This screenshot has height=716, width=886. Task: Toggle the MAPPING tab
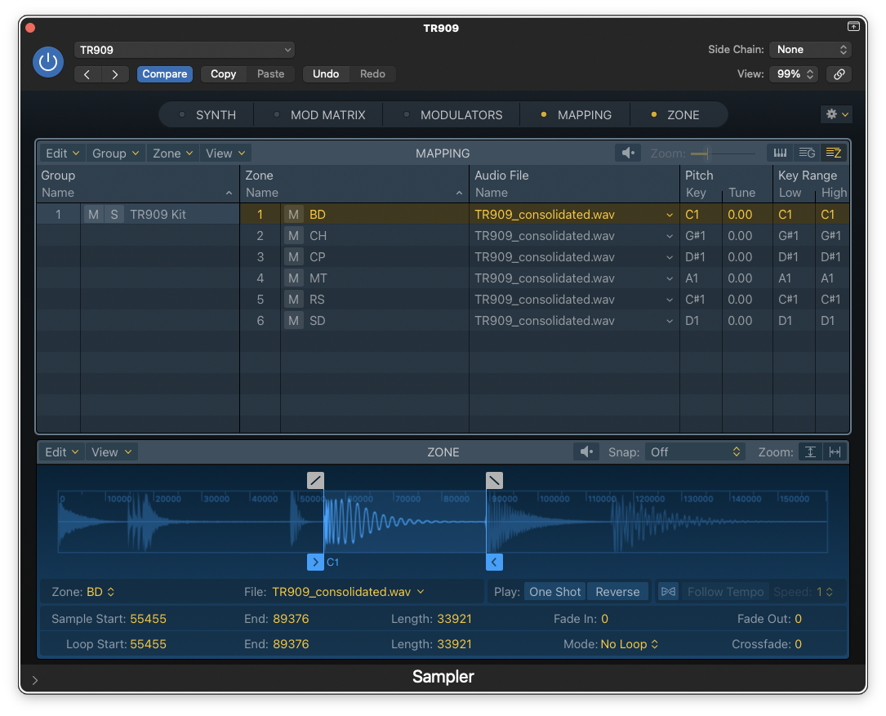click(575, 115)
